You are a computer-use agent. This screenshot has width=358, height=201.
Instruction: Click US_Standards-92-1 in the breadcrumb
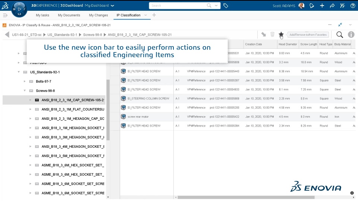click(62, 35)
